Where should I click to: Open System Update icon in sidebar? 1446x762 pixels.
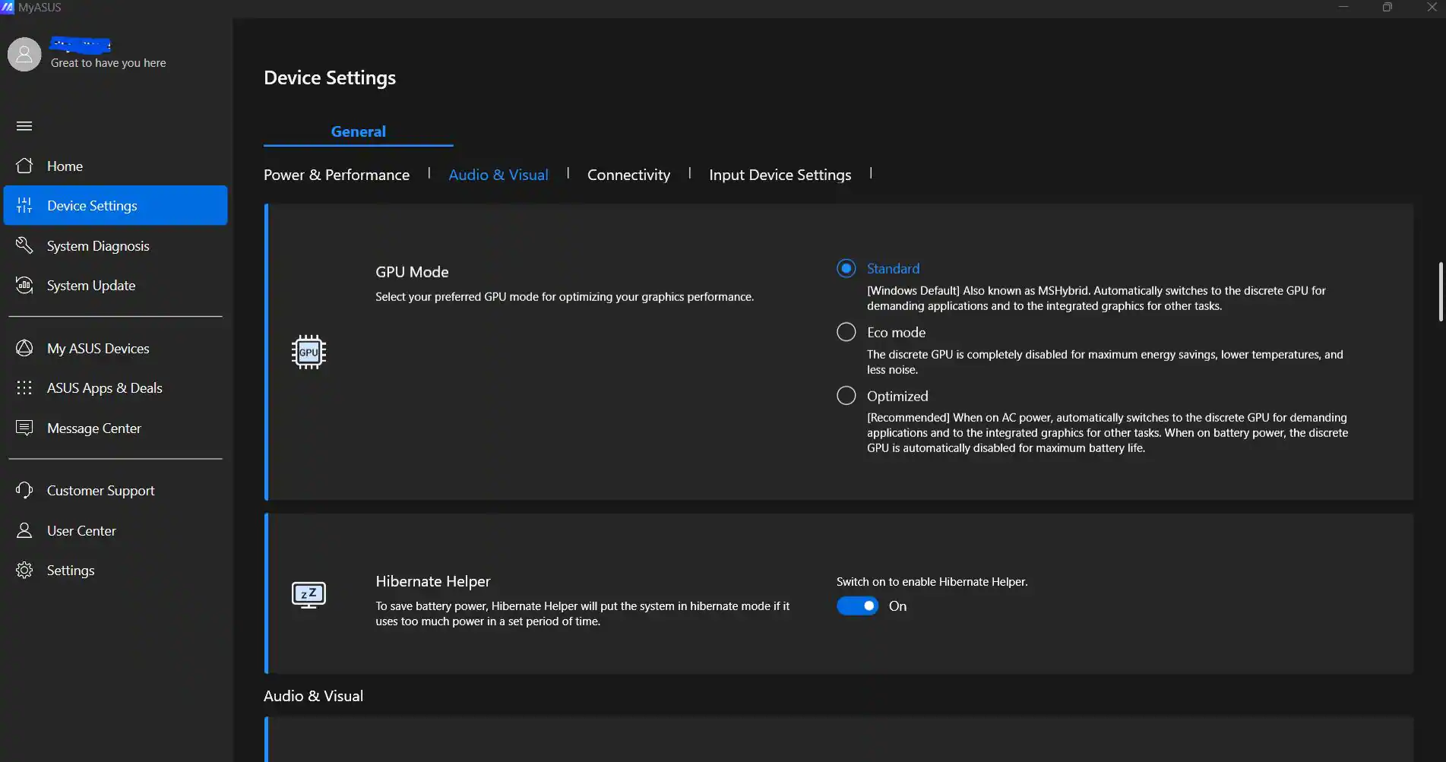[x=24, y=286]
